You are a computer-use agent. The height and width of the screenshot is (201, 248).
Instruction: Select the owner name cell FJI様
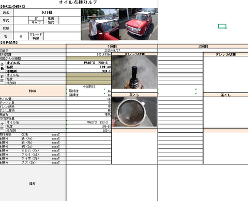[x=47, y=12]
